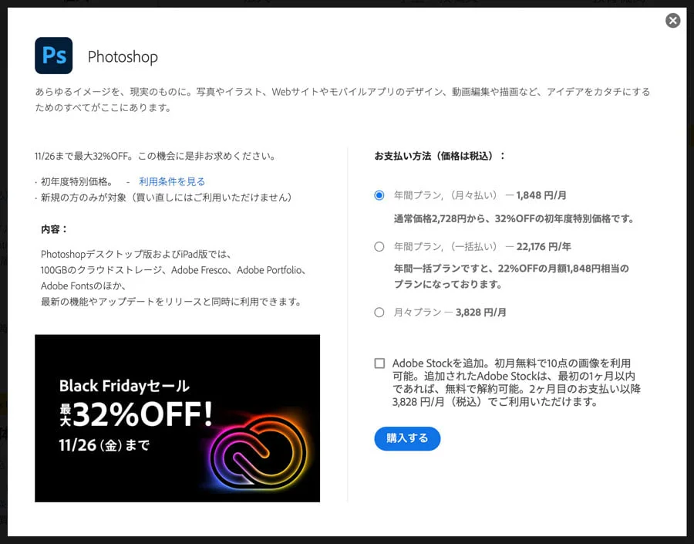The image size is (694, 544).
Task: Click the 22,176 円/年 price label
Action: coord(544,247)
